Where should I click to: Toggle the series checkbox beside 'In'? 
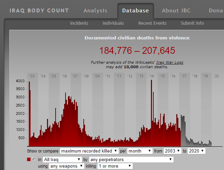click(x=34, y=159)
